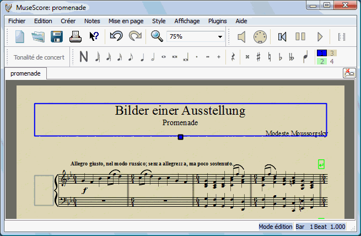Viewport: 361px width, 236px height.
Task: Click the plus tie button
Action: 219,57
